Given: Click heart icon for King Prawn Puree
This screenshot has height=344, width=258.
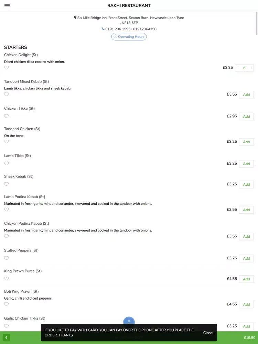Looking at the screenshot, I should pos(6,278).
